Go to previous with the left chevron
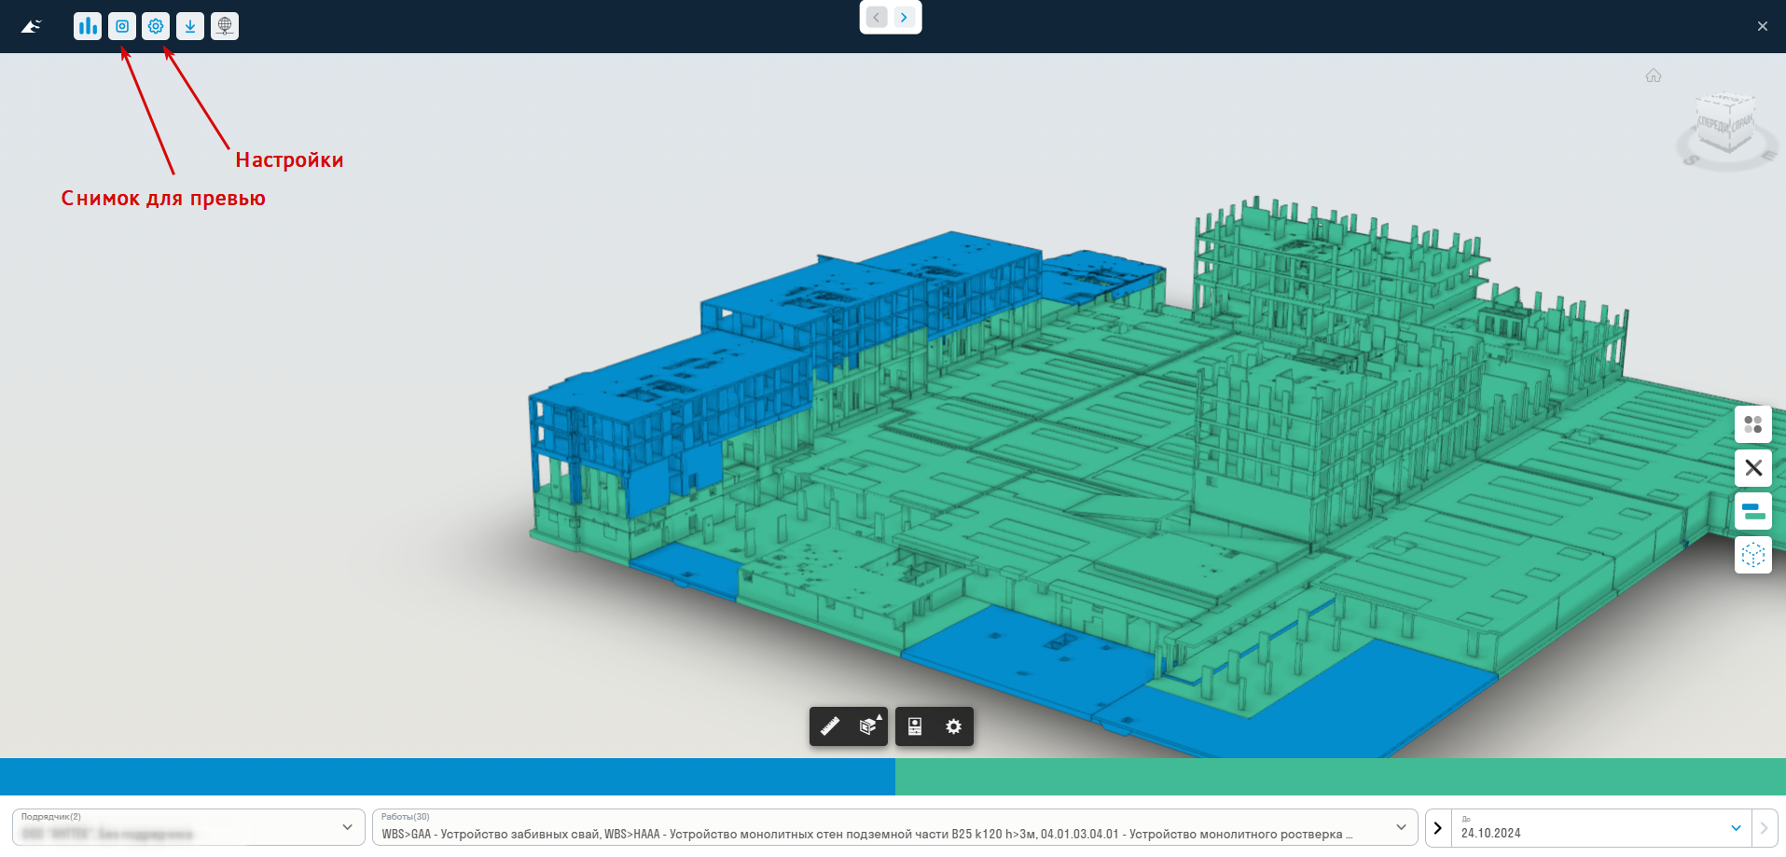Screen dimensions: 1786x857 coord(877,17)
